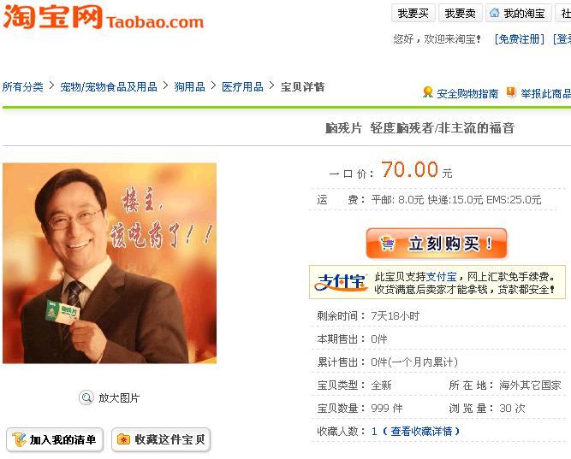This screenshot has height=459, width=571.
Task: Click the house icon beside 我的淘宝
Action: pyautogui.click(x=495, y=13)
